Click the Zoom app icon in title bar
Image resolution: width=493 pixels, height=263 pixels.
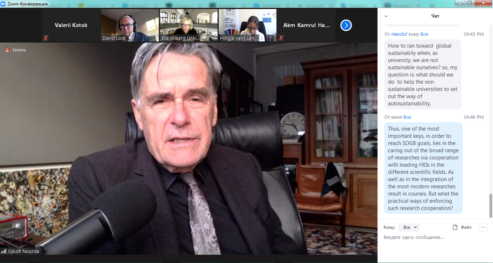click(x=4, y=4)
